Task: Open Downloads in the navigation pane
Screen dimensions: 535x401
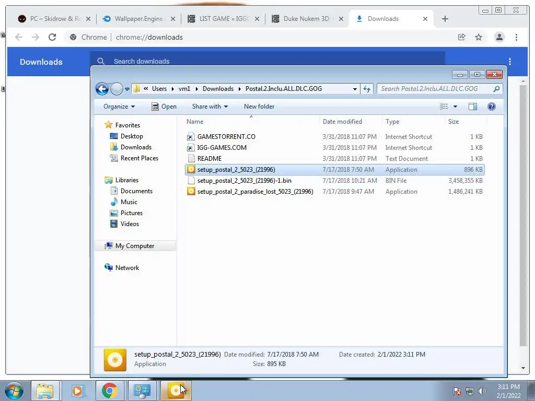Action: (136, 147)
